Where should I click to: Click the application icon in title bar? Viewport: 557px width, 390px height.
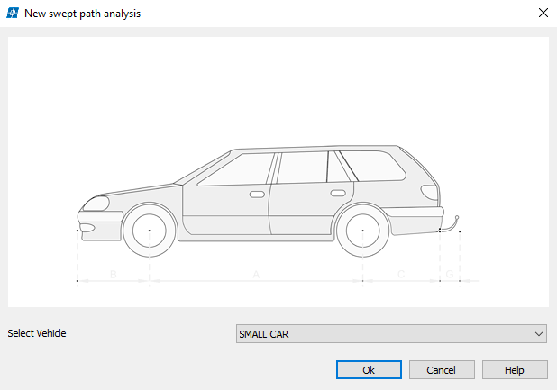[14, 14]
